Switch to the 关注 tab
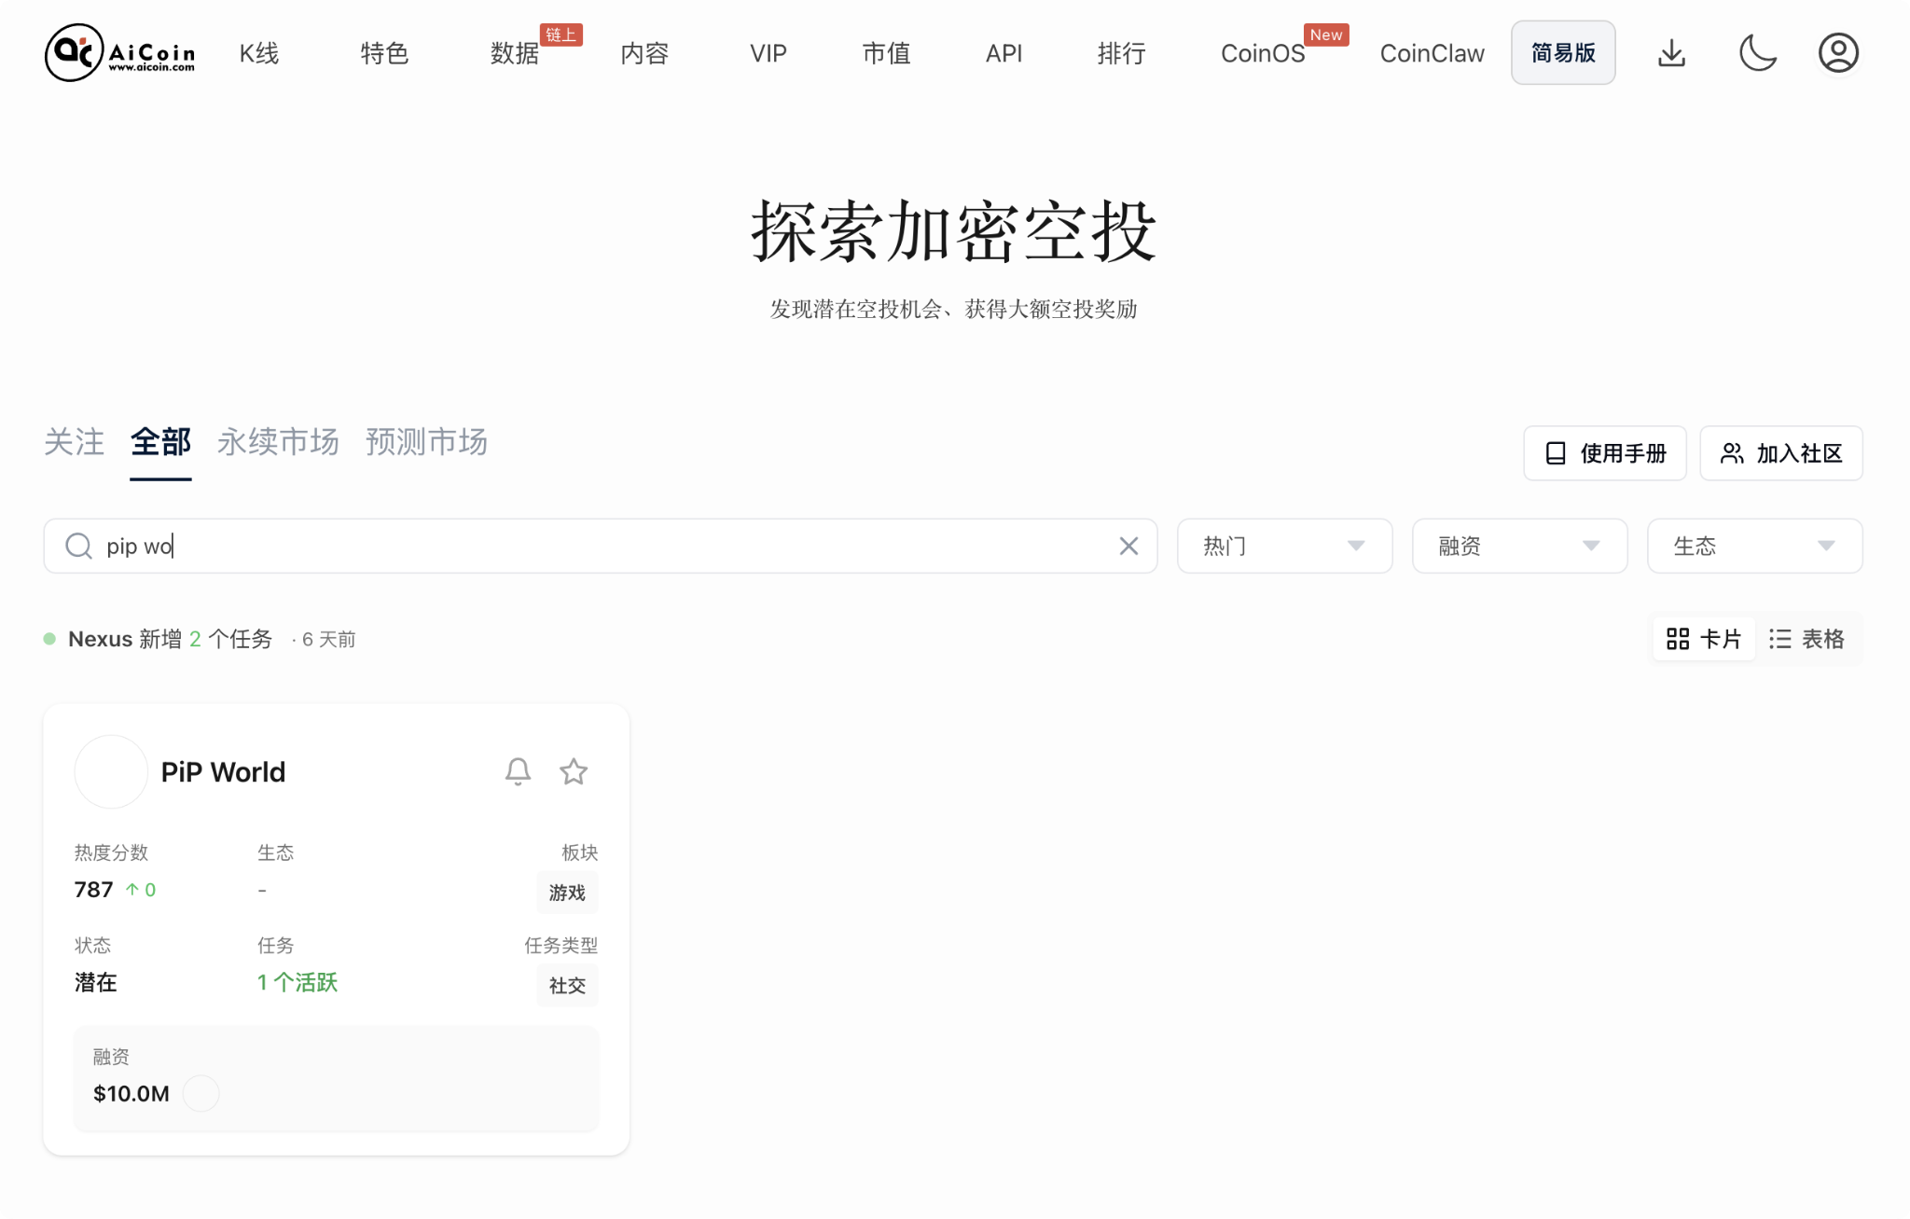This screenshot has height=1219, width=1910. click(x=74, y=442)
